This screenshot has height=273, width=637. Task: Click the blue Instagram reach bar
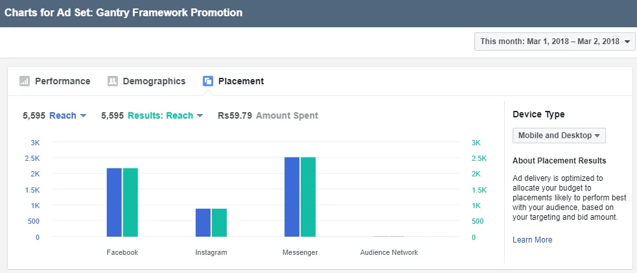pyautogui.click(x=203, y=222)
